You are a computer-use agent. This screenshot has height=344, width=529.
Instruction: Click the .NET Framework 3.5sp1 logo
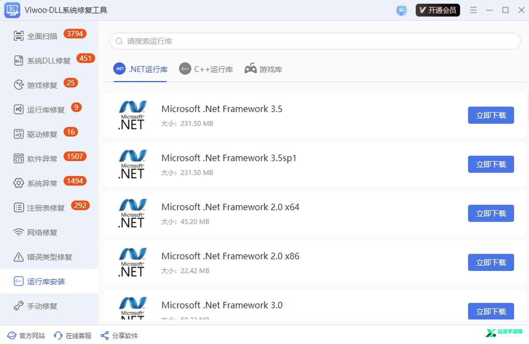point(132,165)
